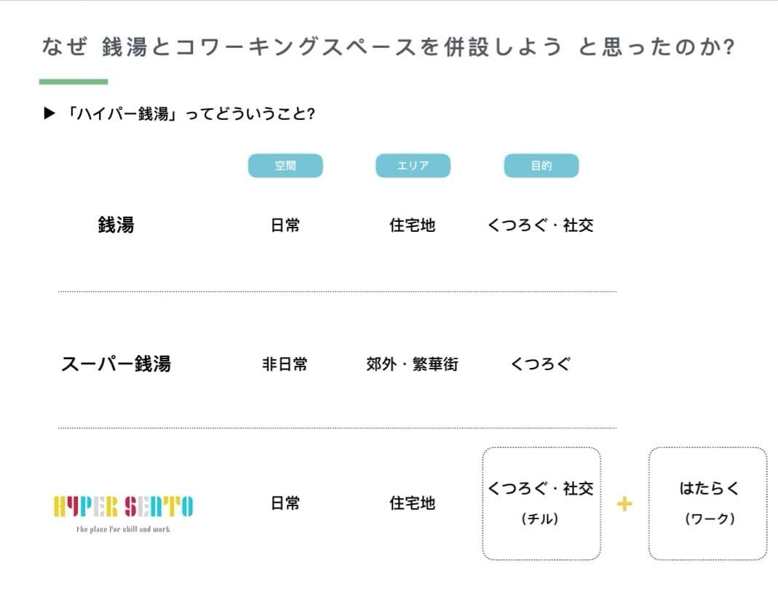Click 郊外・繁華街 area text
Image resolution: width=778 pixels, height=589 pixels.
click(412, 364)
